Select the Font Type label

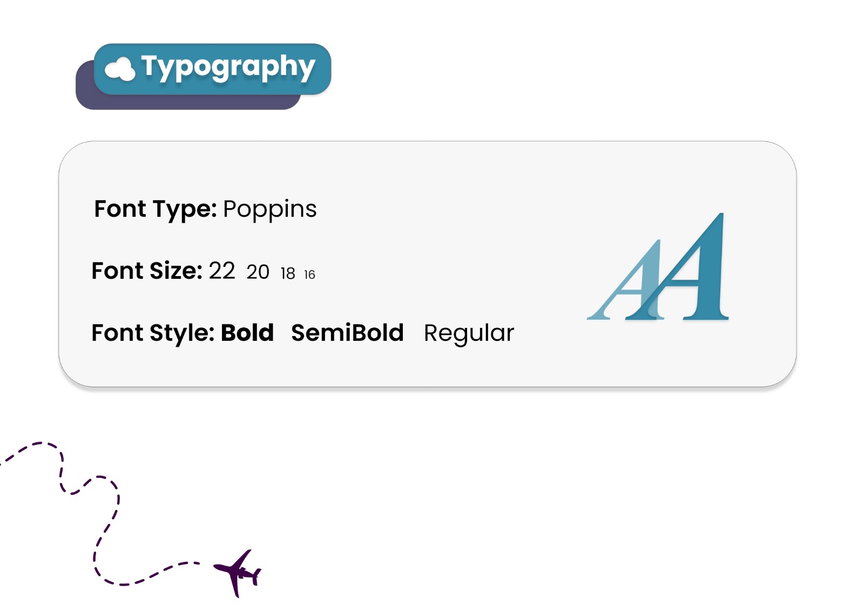(x=156, y=209)
